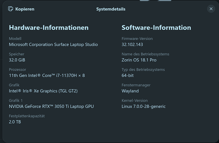Select the 'i7-11370H × 8' processor value
The height and width of the screenshot is (143, 219).
point(47,76)
